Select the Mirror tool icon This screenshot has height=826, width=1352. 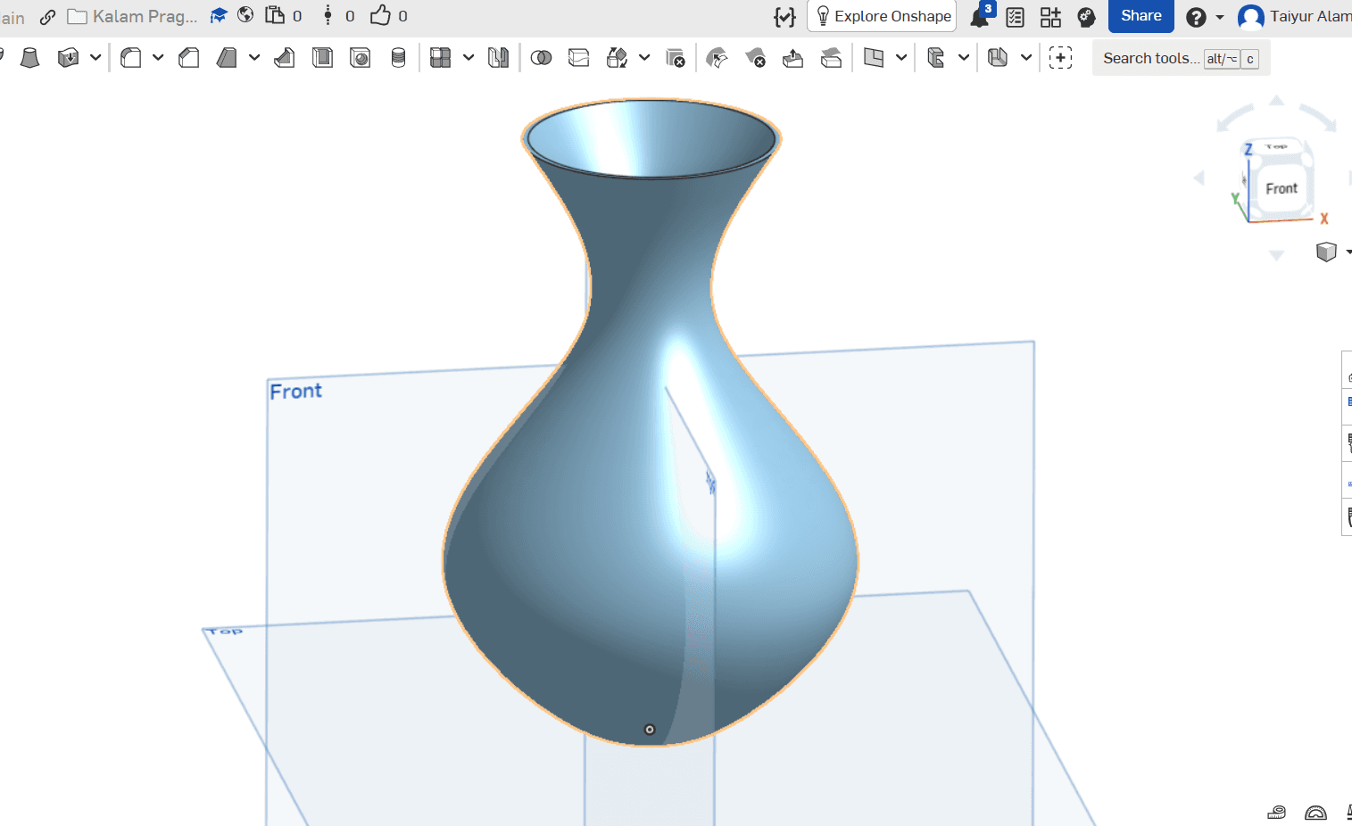pos(498,58)
